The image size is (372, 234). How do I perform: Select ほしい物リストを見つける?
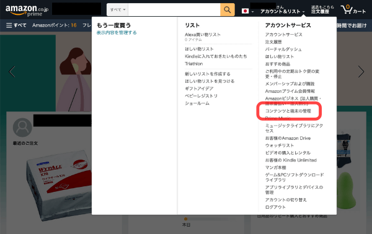(x=210, y=81)
